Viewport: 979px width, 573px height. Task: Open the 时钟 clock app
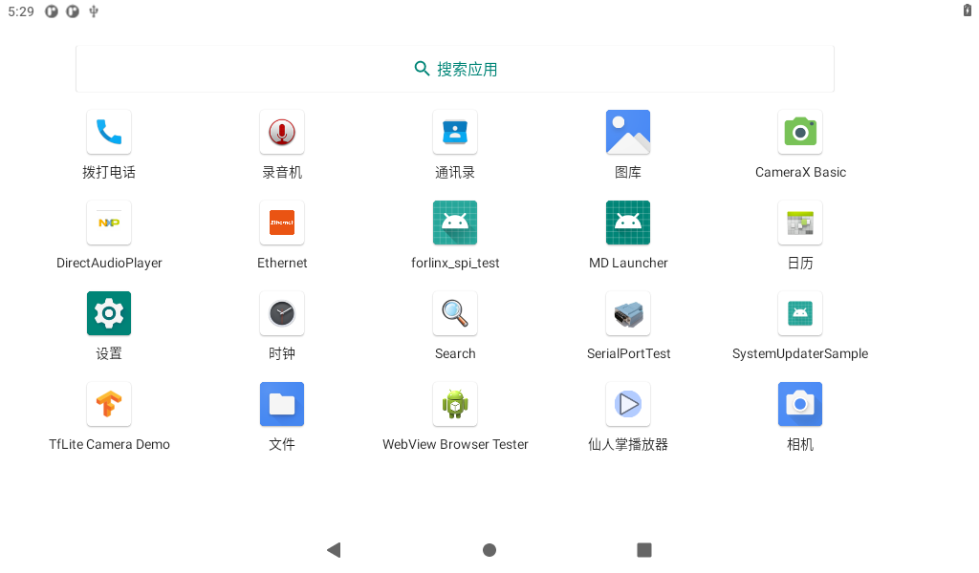282,313
